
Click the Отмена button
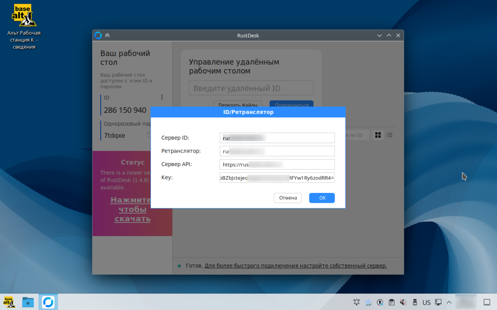288,198
